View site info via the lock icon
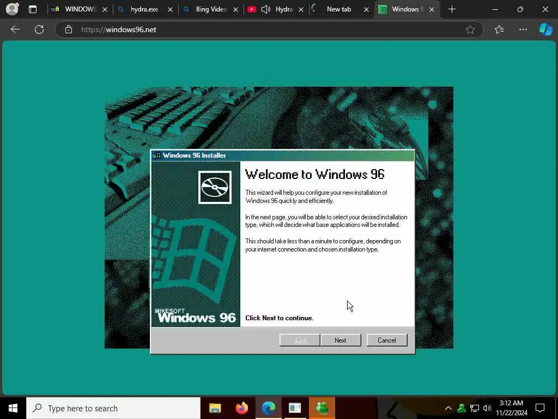558x419 pixels. (69, 29)
